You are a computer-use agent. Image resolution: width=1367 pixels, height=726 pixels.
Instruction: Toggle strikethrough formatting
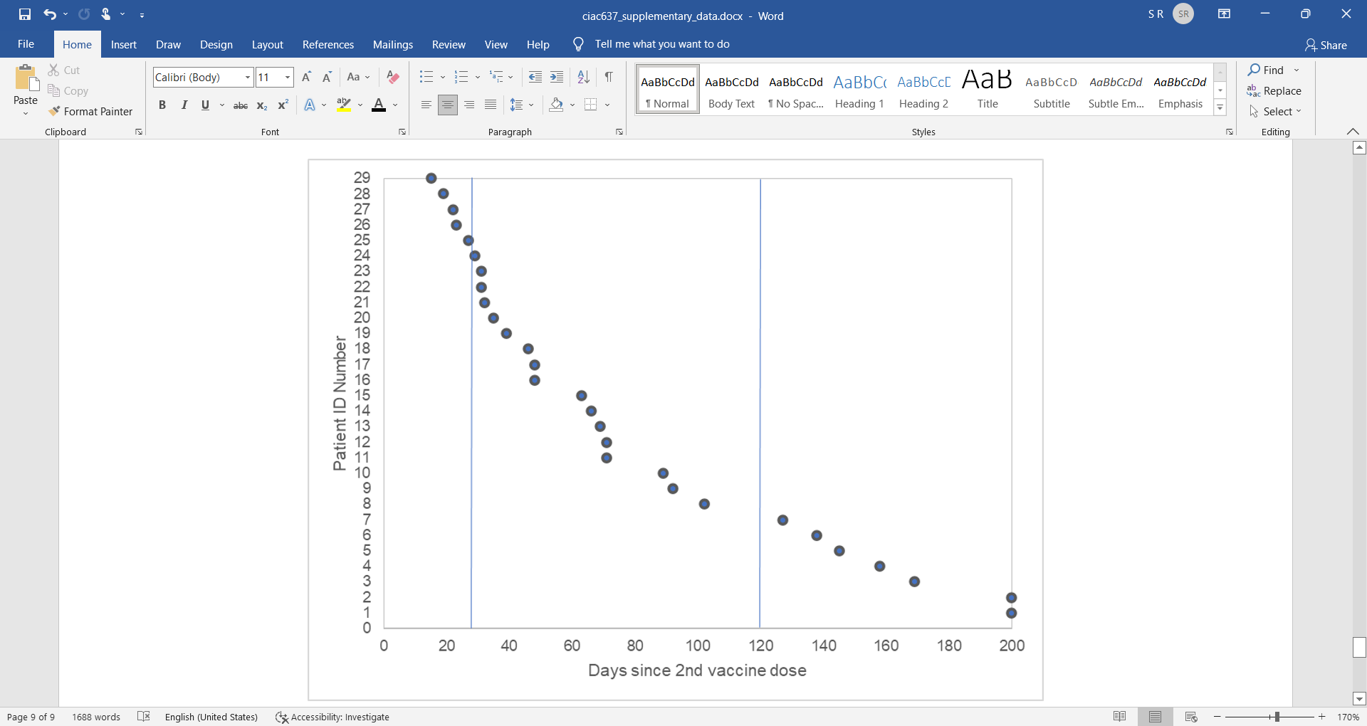pos(241,105)
